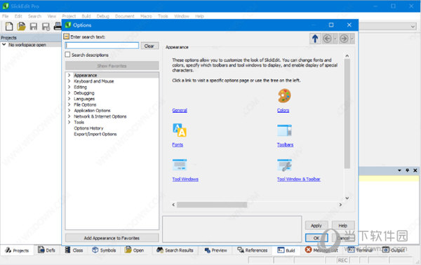Expand the Editing tree node

tap(69, 87)
